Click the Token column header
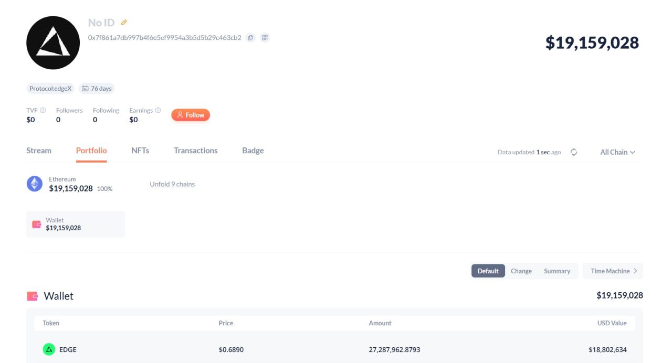 (51, 323)
